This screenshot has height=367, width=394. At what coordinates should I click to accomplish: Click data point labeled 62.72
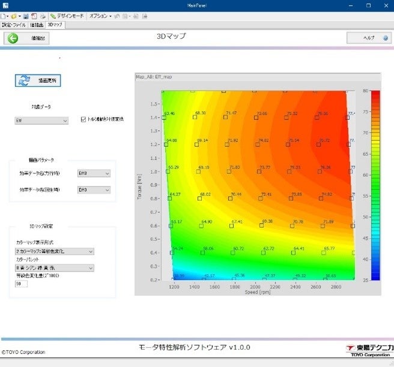coord(263,252)
